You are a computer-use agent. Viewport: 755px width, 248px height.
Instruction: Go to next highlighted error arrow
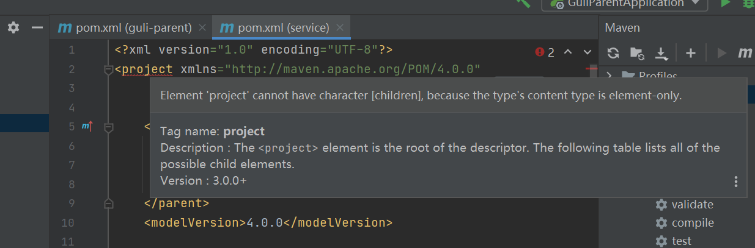click(x=587, y=52)
